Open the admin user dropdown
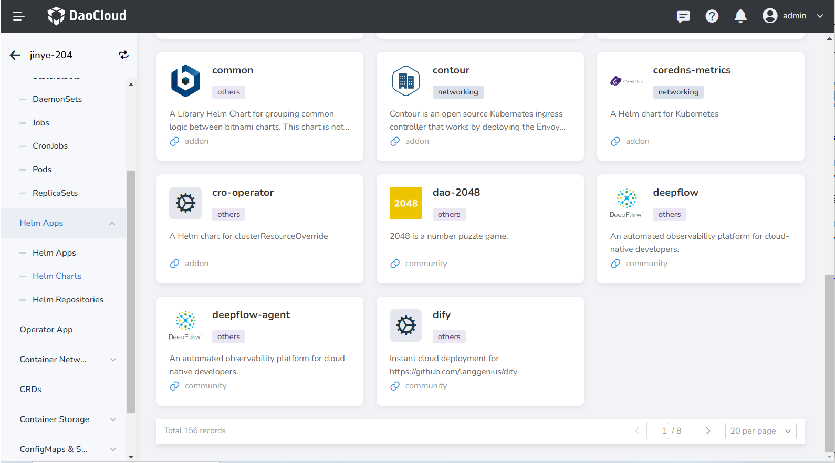 click(792, 16)
